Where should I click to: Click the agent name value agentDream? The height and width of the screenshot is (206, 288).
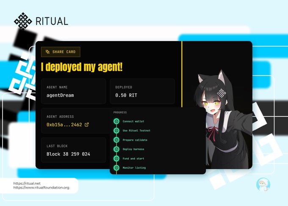(60, 95)
